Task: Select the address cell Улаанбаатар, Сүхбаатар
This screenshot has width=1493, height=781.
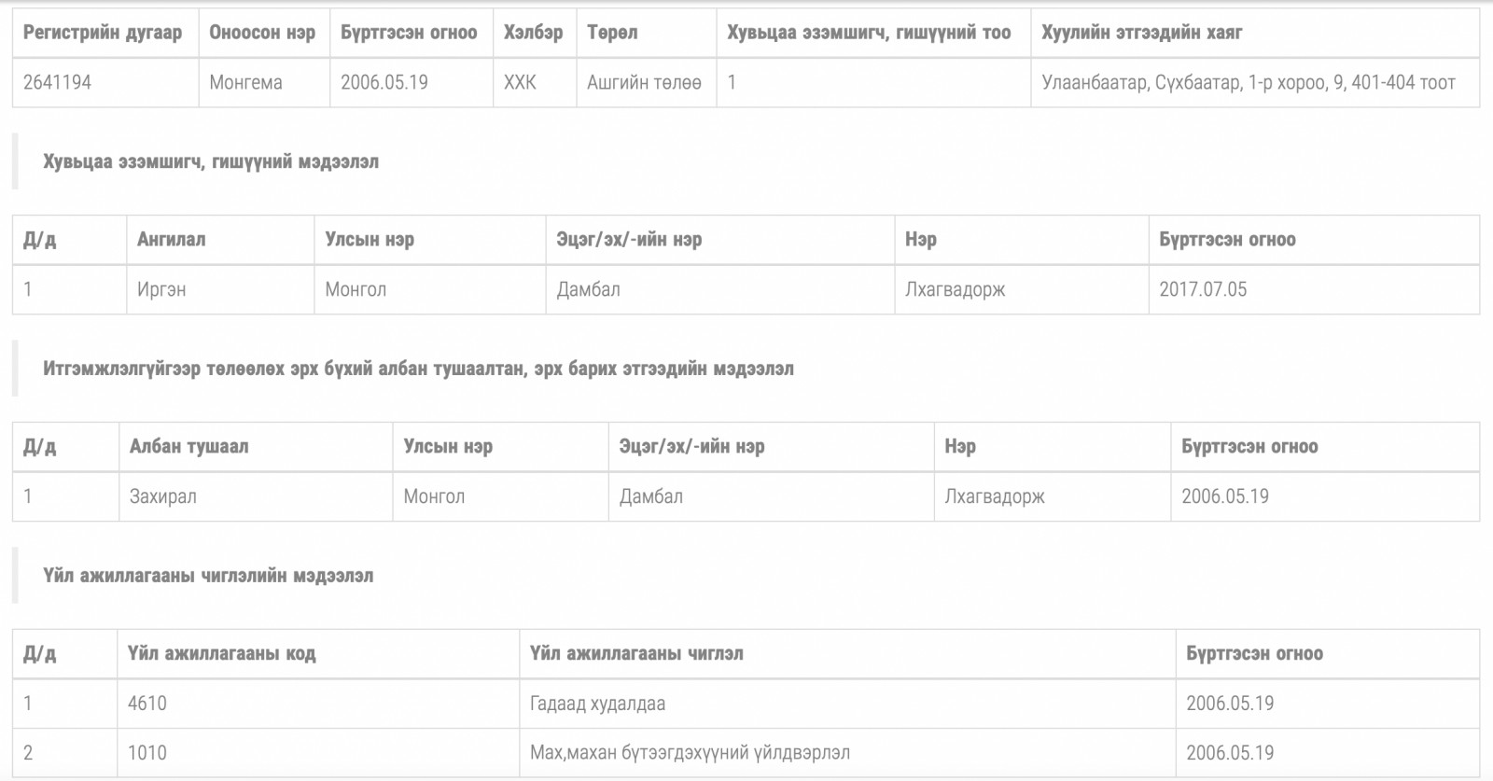Action: (1255, 83)
